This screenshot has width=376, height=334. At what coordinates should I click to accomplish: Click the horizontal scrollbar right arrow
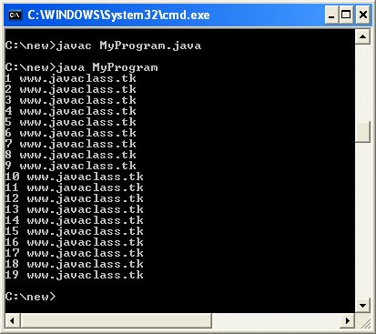pyautogui.click(x=347, y=320)
